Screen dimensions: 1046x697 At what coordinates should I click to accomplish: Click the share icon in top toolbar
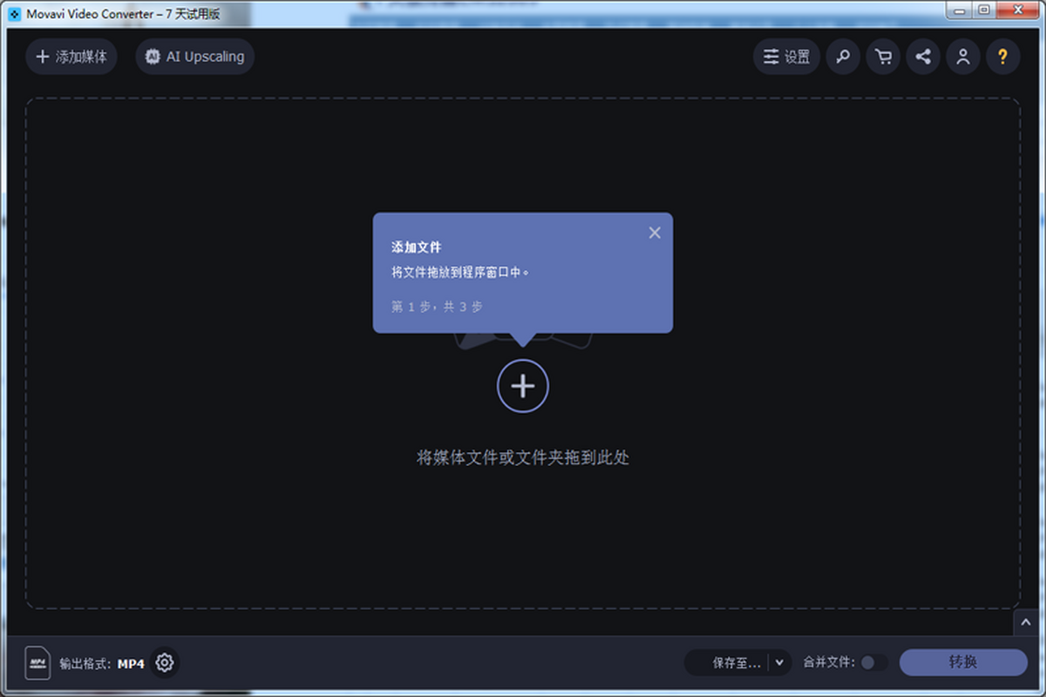coord(923,58)
